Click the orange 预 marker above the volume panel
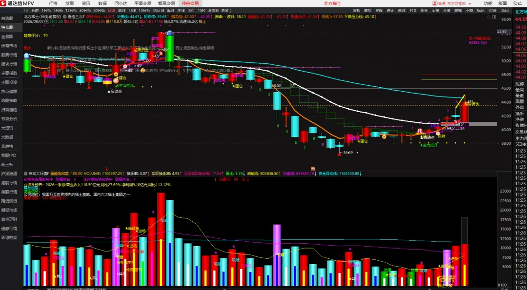527x290 pixels. (313, 168)
